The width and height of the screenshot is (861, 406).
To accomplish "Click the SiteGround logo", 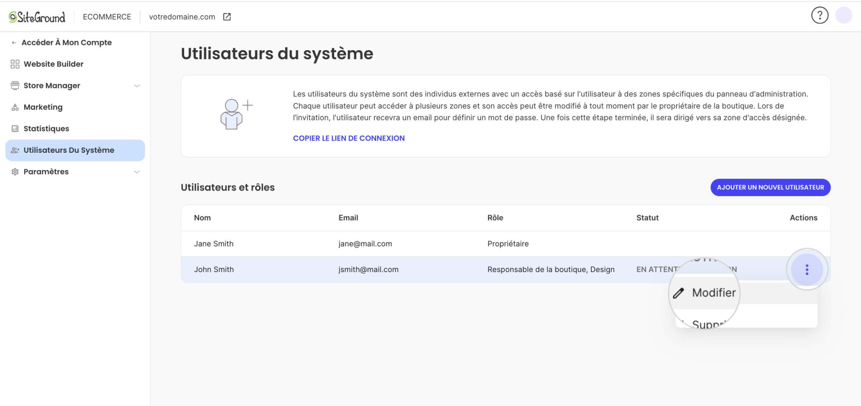I will click(x=37, y=17).
